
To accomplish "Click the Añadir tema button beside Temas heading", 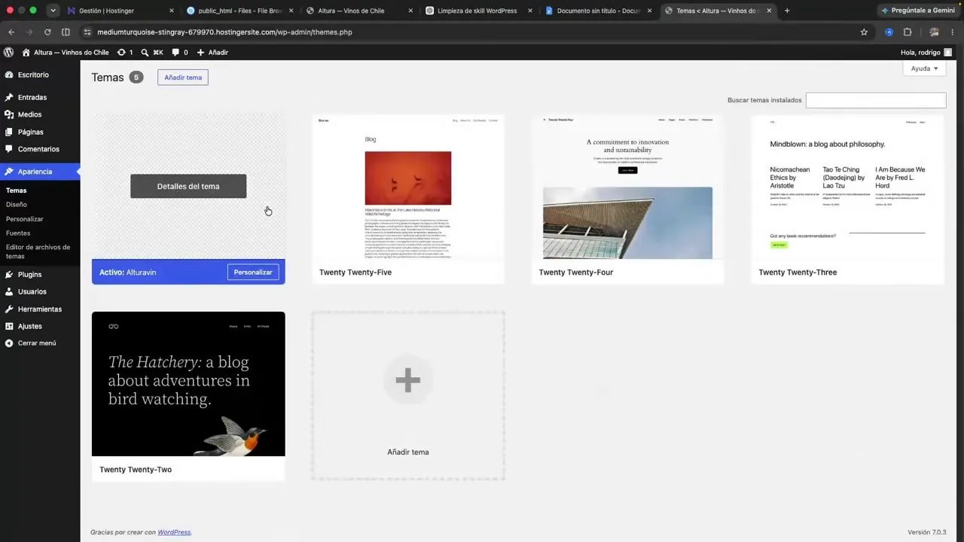I will pyautogui.click(x=183, y=78).
